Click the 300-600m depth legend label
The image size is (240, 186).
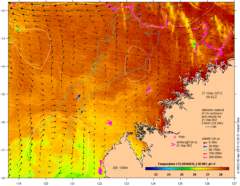(x=215, y=157)
